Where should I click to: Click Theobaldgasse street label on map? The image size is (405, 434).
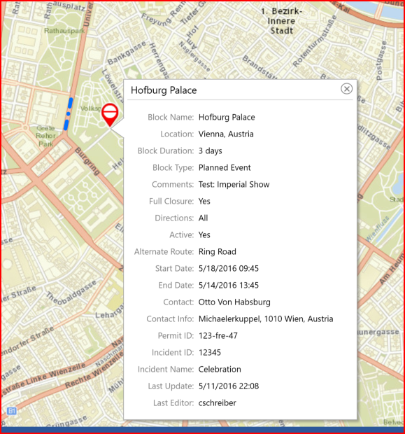coord(71,293)
